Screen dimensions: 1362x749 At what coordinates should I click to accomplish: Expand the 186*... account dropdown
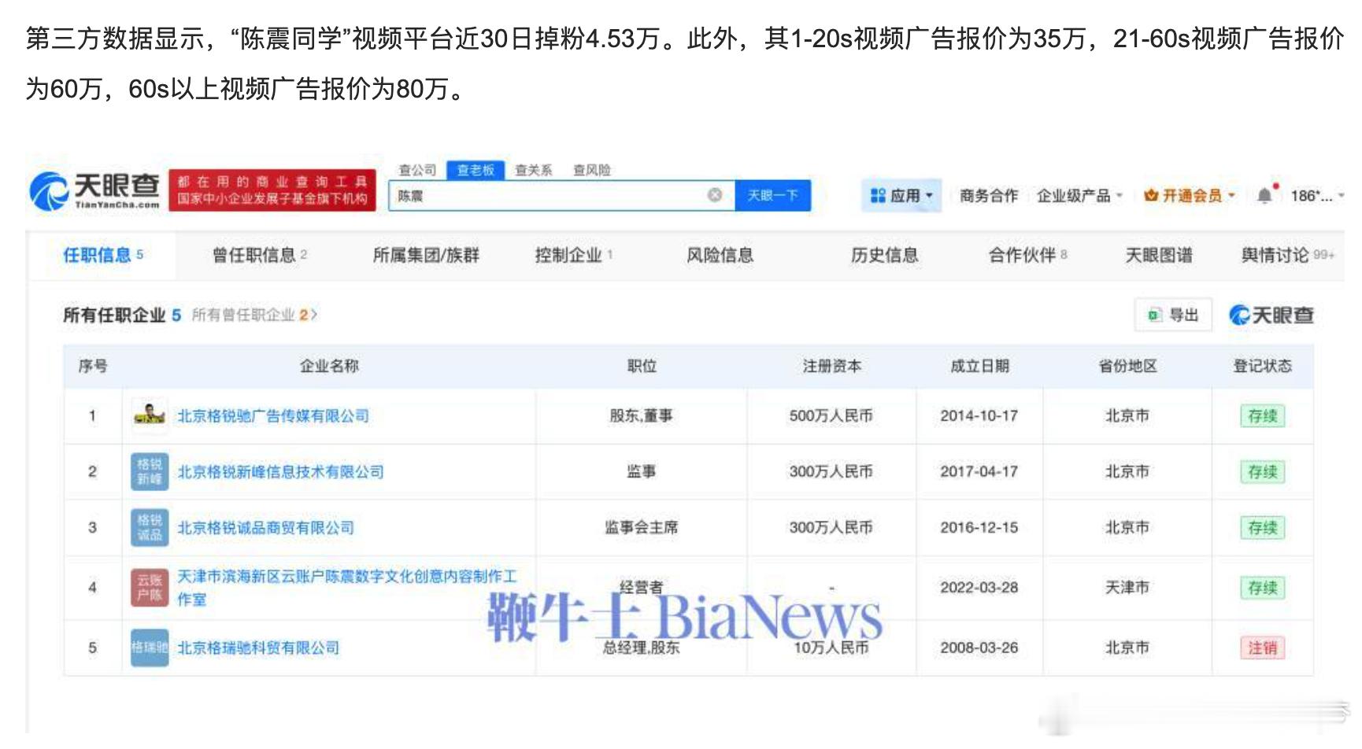(1316, 196)
